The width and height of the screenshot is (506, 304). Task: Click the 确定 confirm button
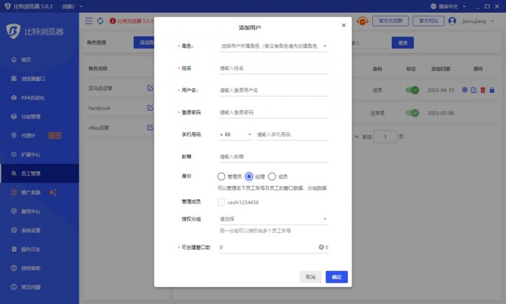click(x=336, y=277)
